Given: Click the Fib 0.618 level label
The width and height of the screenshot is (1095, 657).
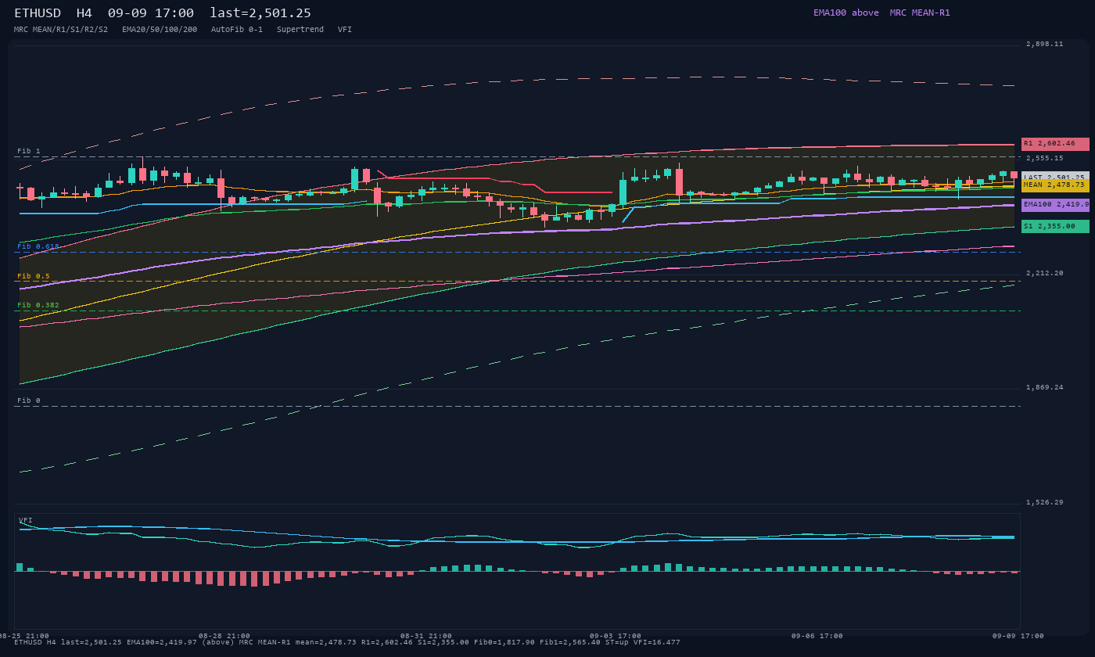Looking at the screenshot, I should (38, 246).
